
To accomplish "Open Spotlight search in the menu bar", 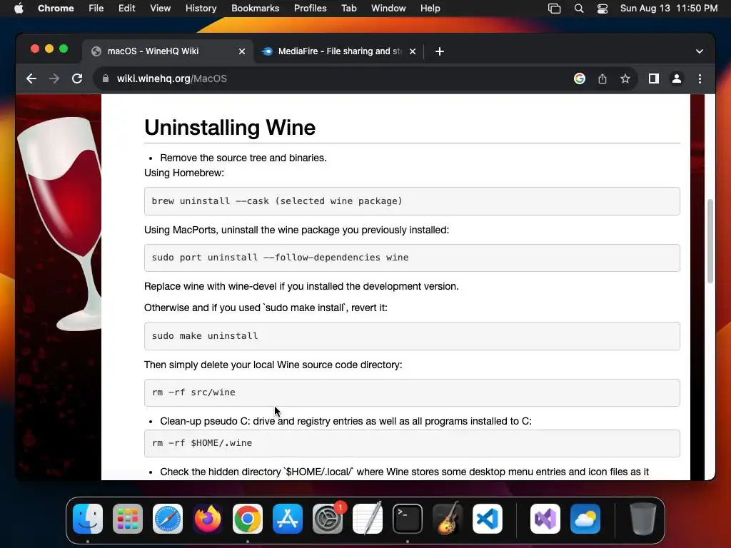I will point(578,9).
